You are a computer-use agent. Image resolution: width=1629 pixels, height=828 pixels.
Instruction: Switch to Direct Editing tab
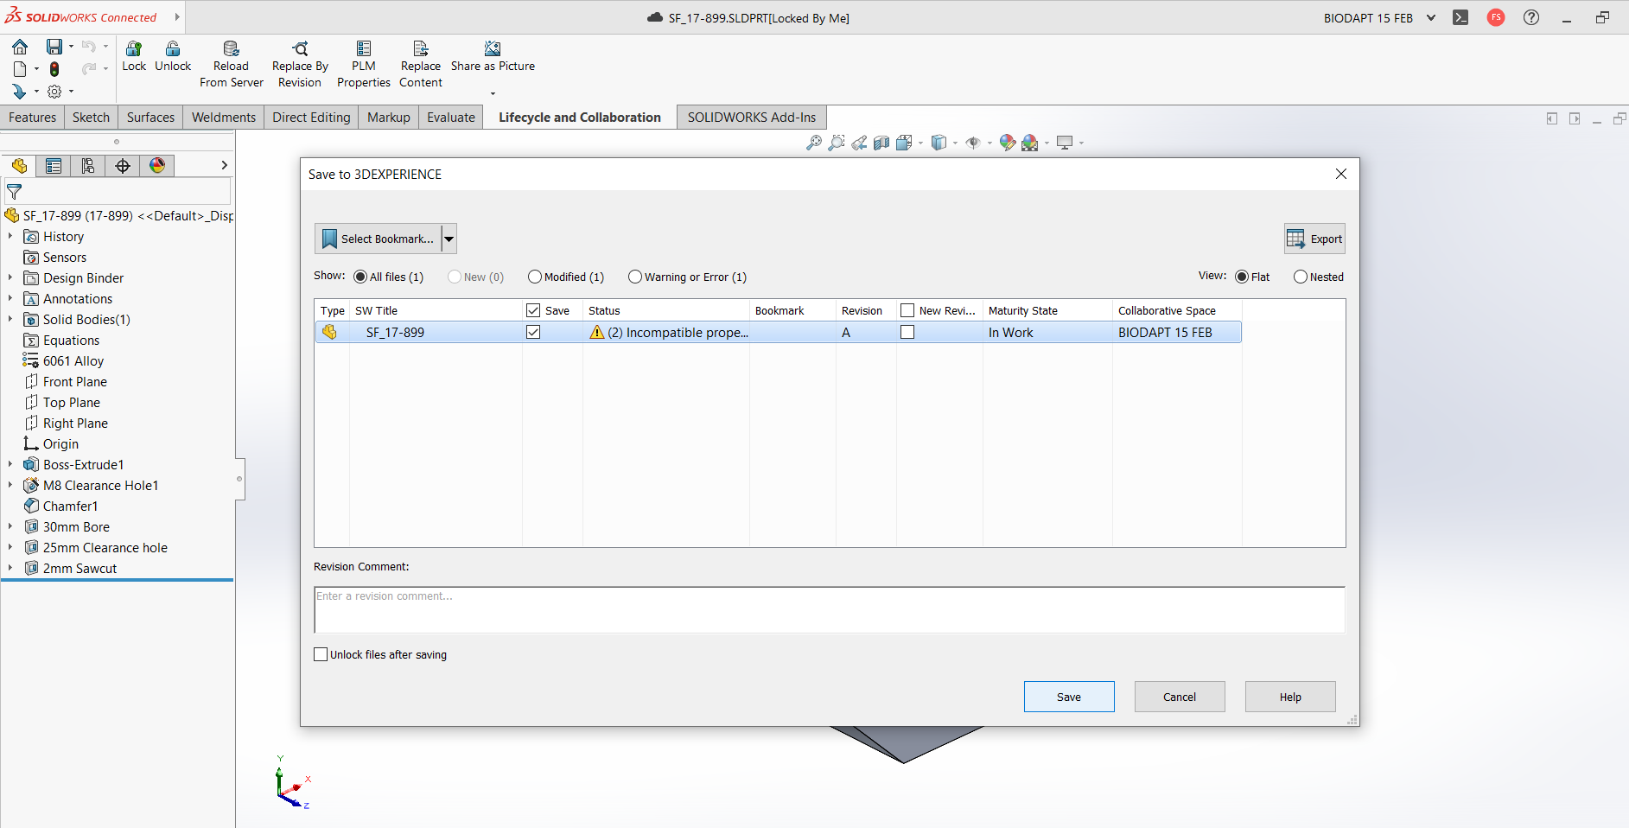coord(311,118)
